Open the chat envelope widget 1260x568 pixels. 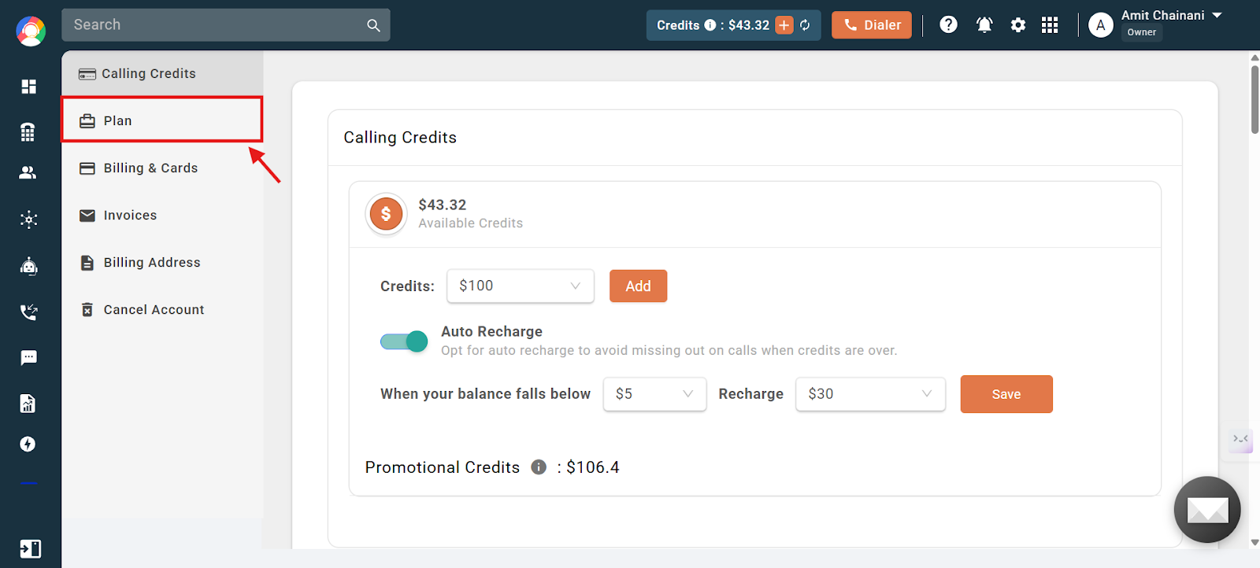click(1207, 510)
